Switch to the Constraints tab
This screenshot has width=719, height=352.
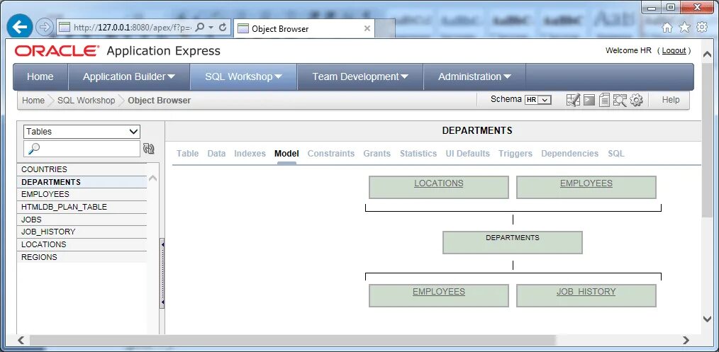(x=331, y=154)
